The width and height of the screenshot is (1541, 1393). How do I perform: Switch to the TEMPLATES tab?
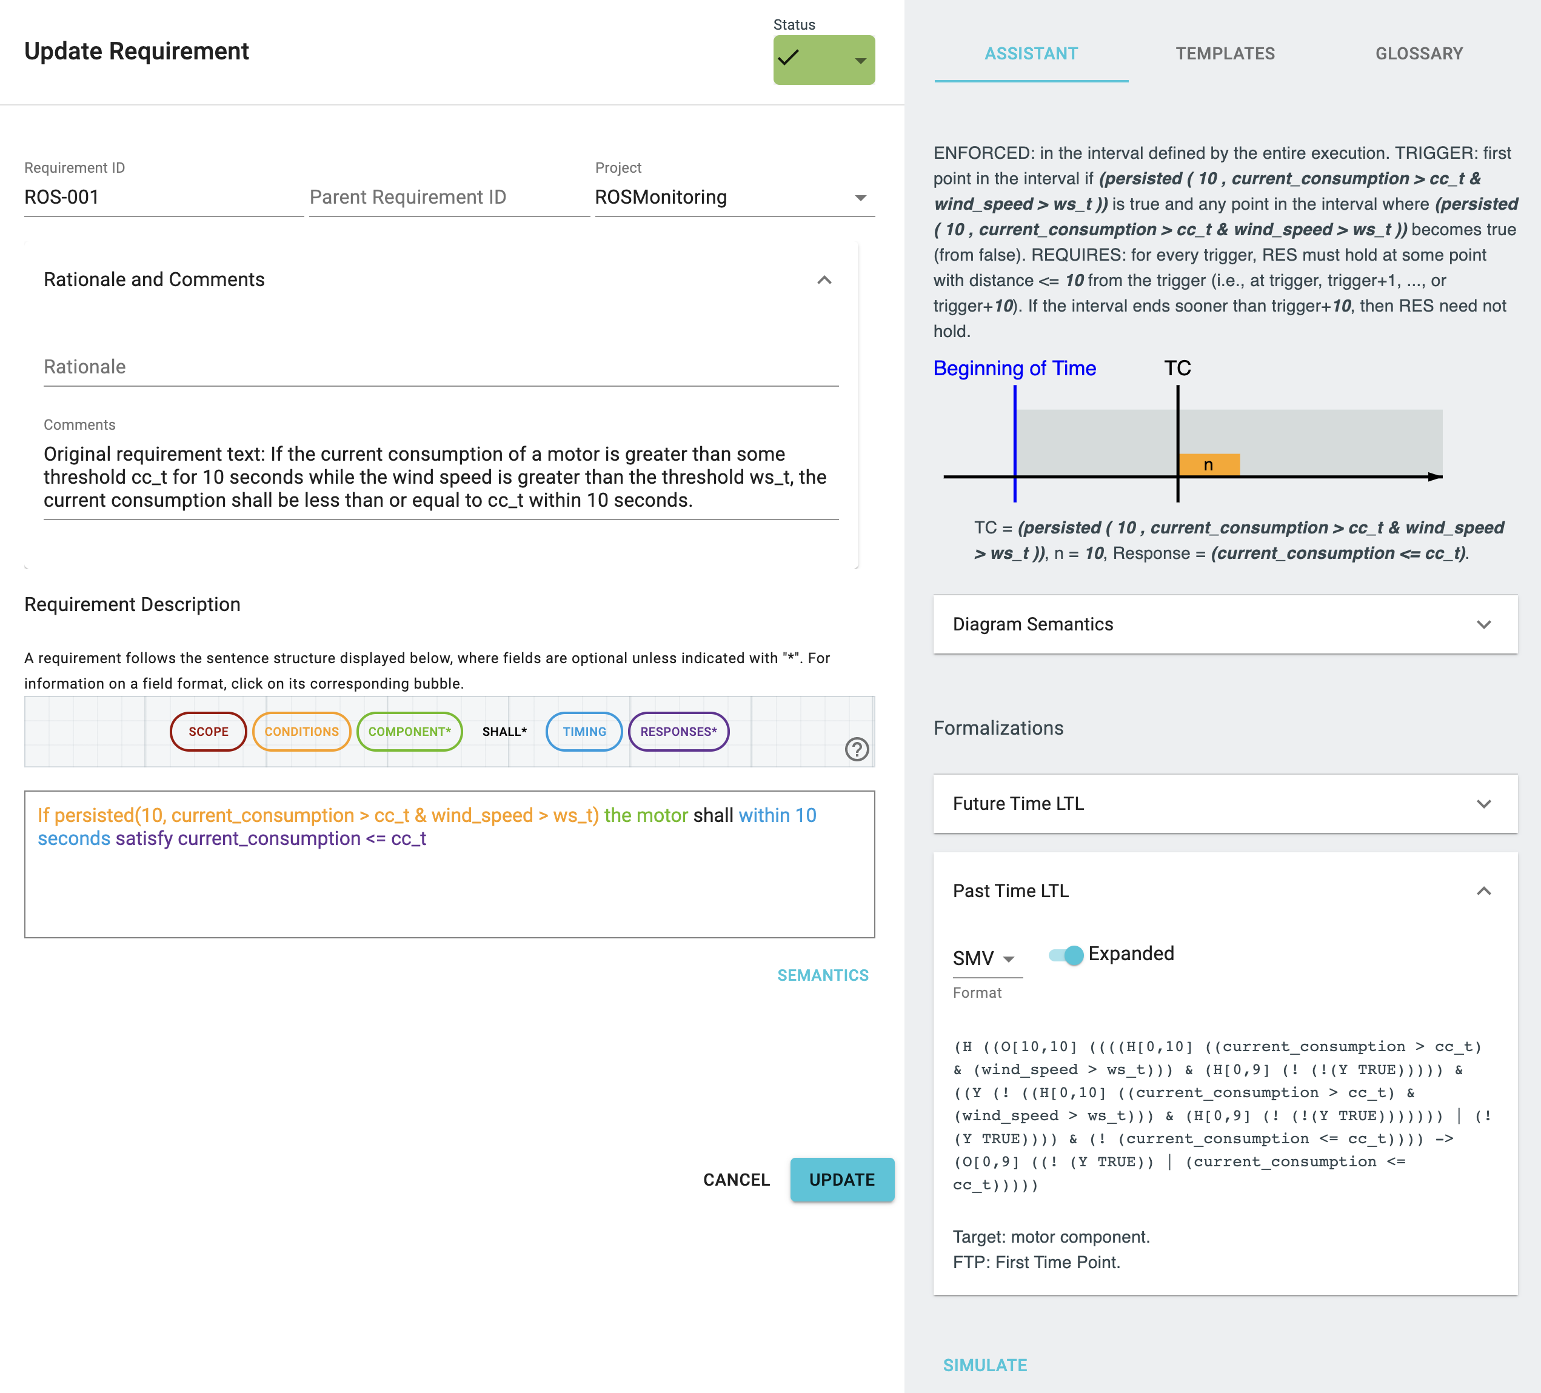pyautogui.click(x=1225, y=53)
